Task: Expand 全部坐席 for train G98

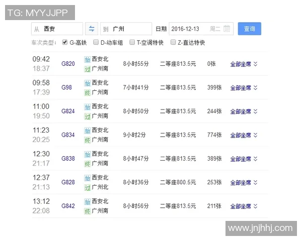Action: click(244, 88)
